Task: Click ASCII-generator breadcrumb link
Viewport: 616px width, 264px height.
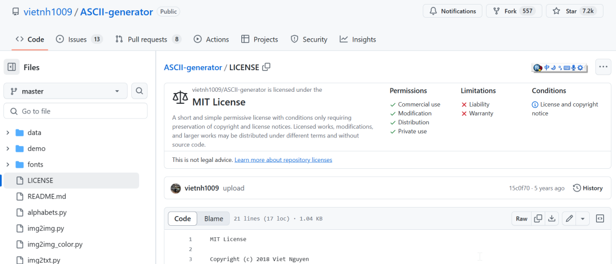Action: point(193,68)
